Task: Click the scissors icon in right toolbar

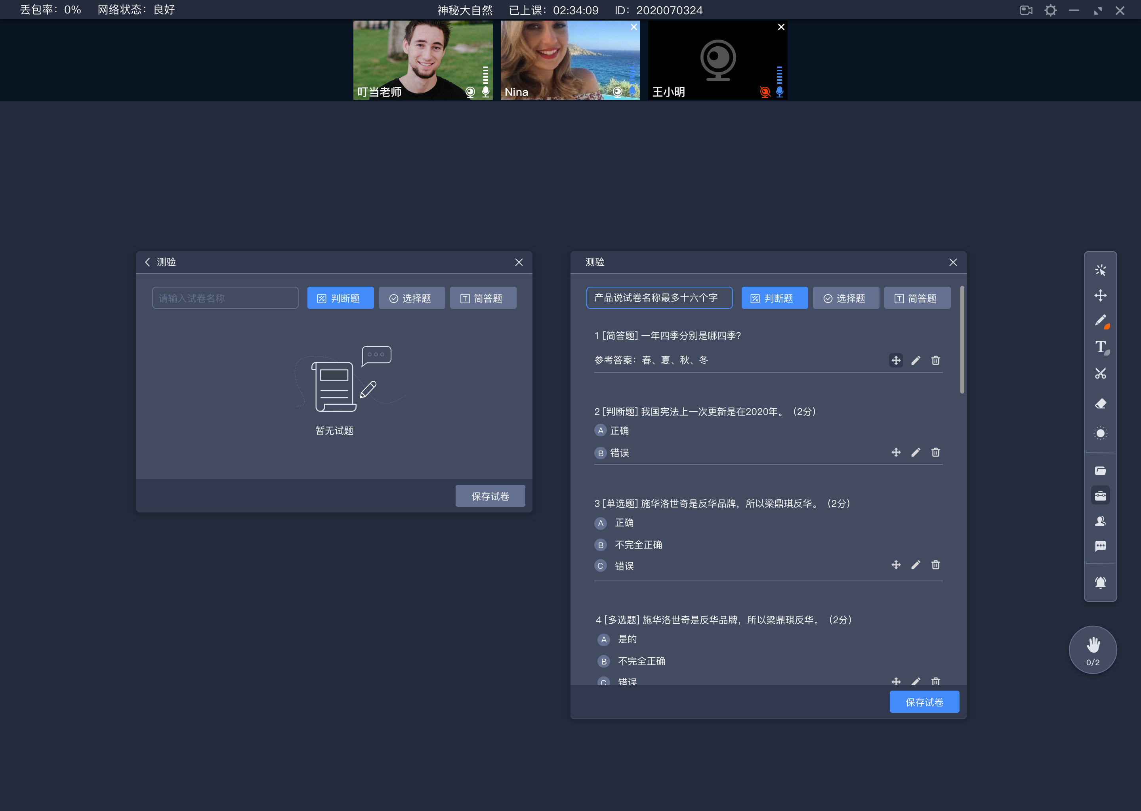Action: coord(1101,372)
